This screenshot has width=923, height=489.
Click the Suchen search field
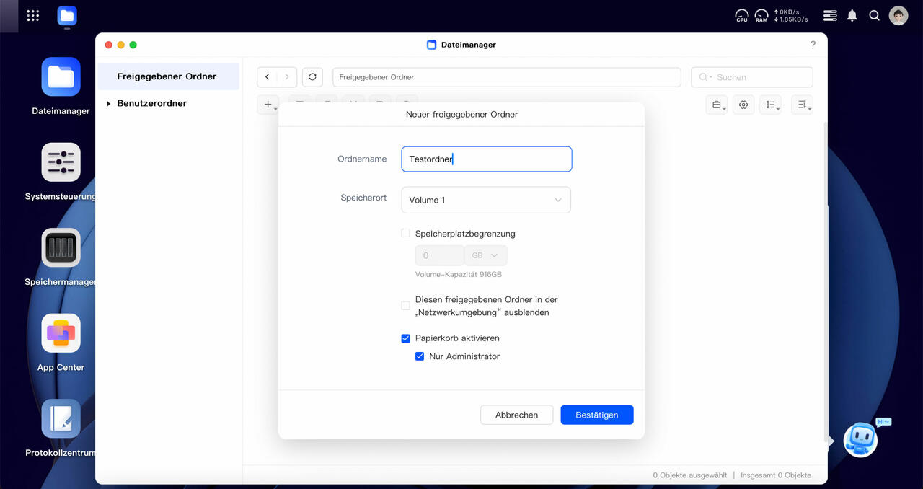pos(752,77)
